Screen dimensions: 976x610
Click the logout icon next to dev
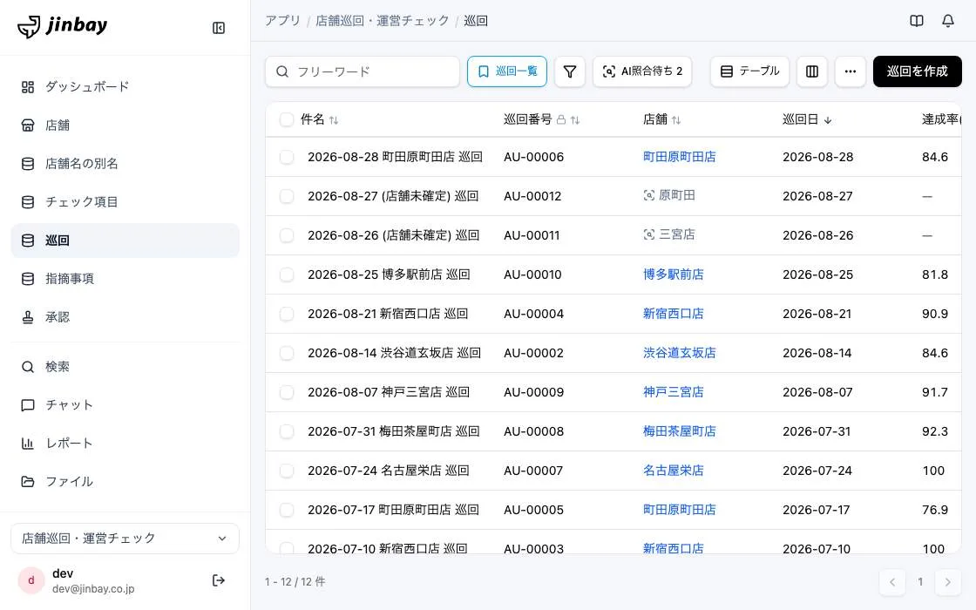pyautogui.click(x=219, y=580)
